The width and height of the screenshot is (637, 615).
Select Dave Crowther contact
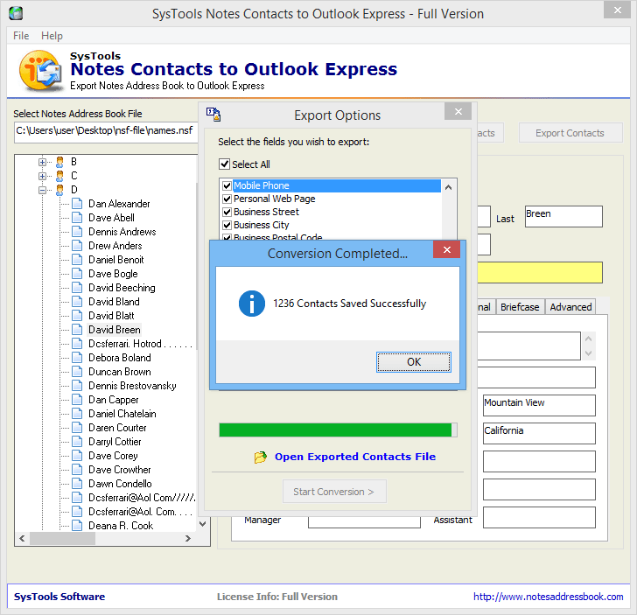(119, 470)
